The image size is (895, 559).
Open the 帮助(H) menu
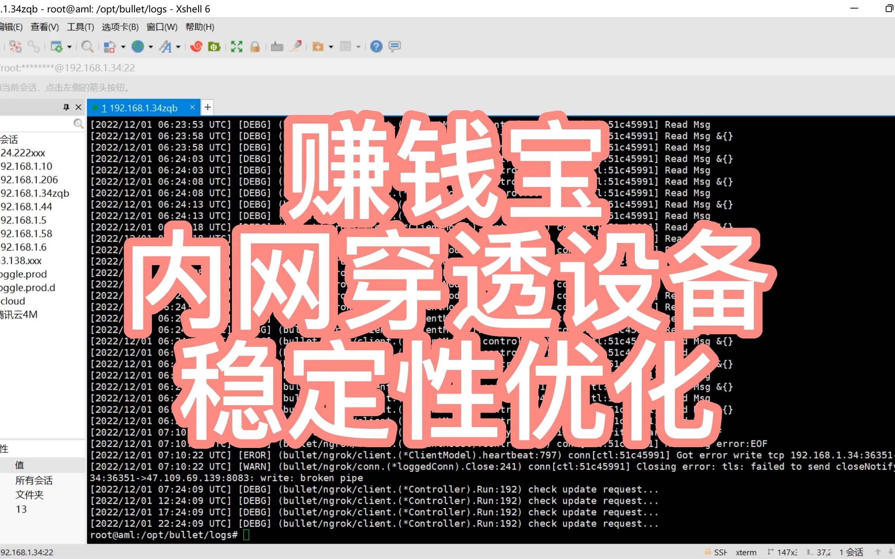point(200,27)
